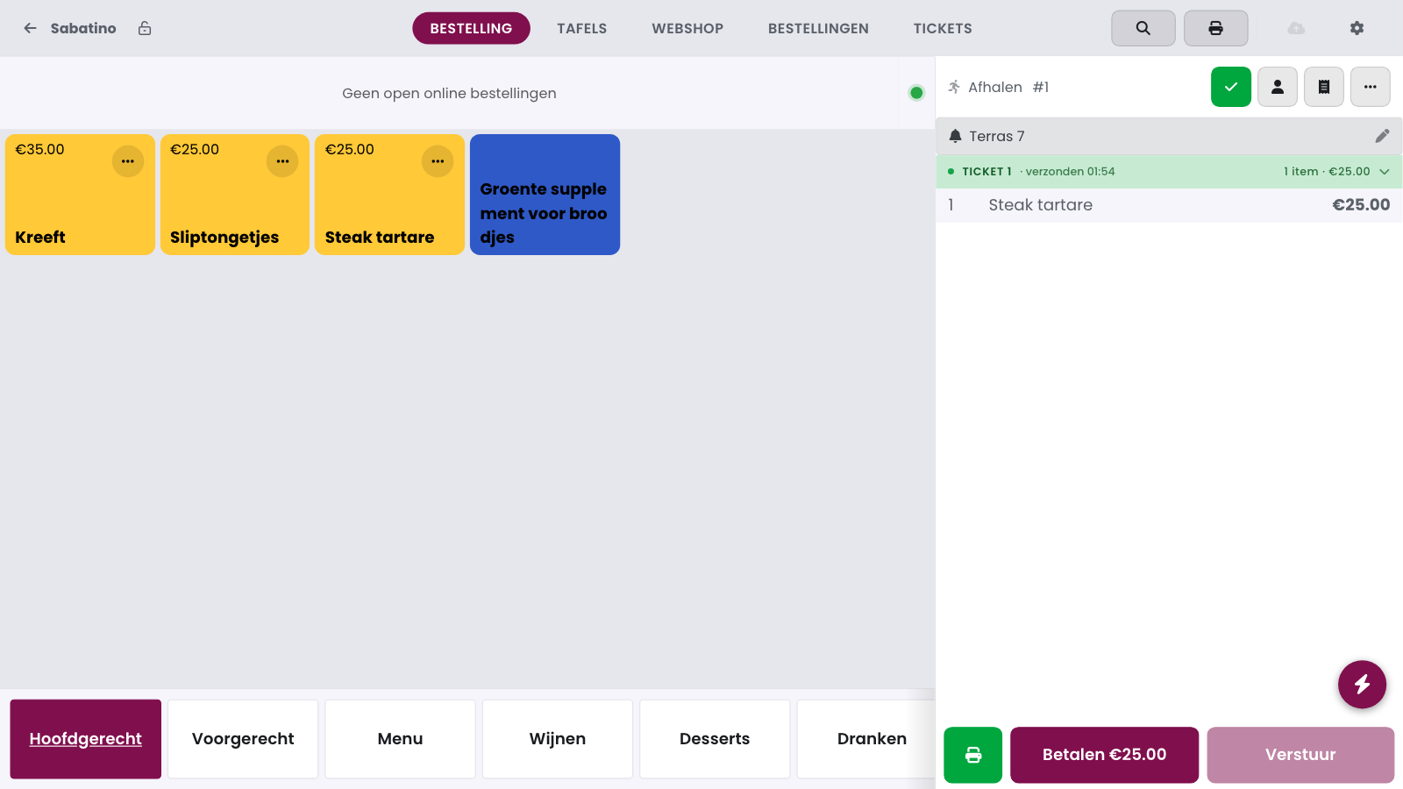Click the Ticket 1 verzonden header
The image size is (1403, 789).
(x=1169, y=172)
